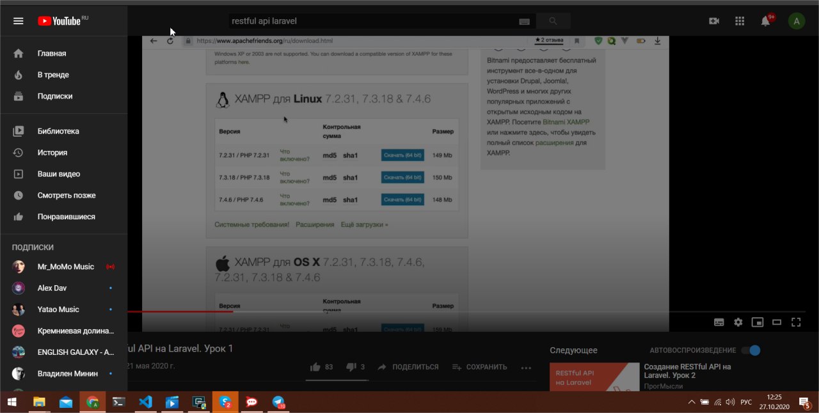
Task: Click the ПОДЕЛИТЬСЯ share button
Action: [408, 367]
